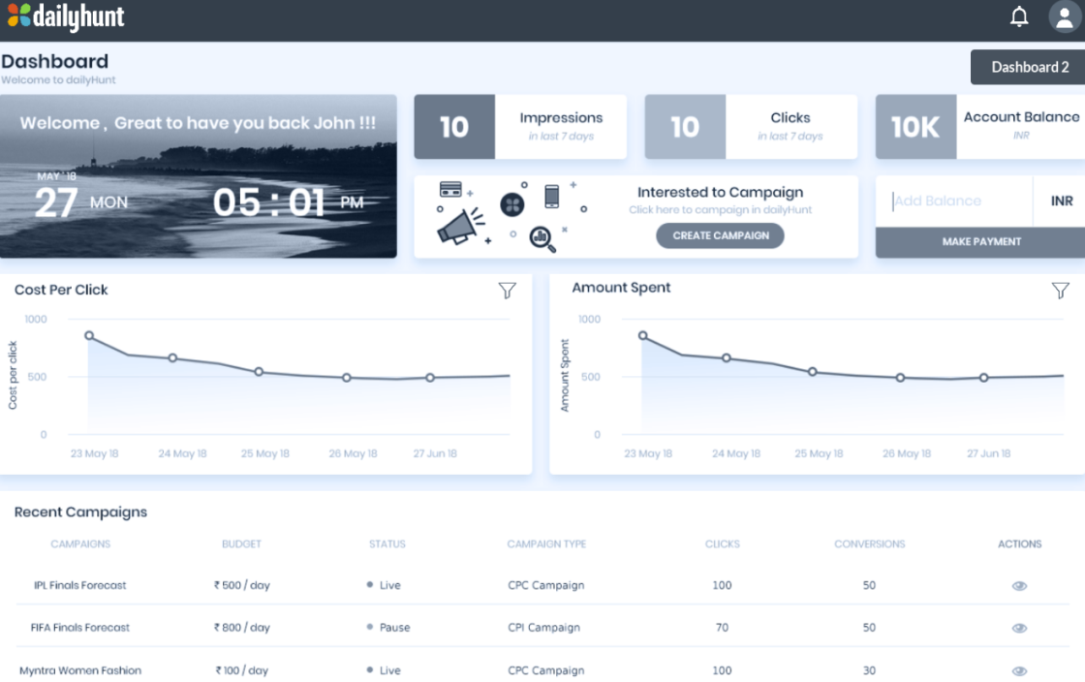Click the Clicks stat card
This screenshot has width=1085, height=682.
point(751,127)
